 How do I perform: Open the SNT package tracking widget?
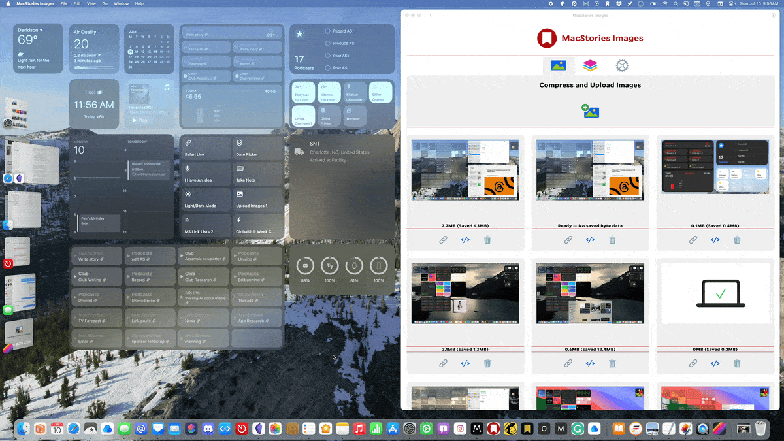[342, 186]
